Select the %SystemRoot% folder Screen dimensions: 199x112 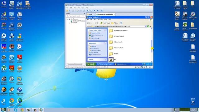(x=116, y=42)
